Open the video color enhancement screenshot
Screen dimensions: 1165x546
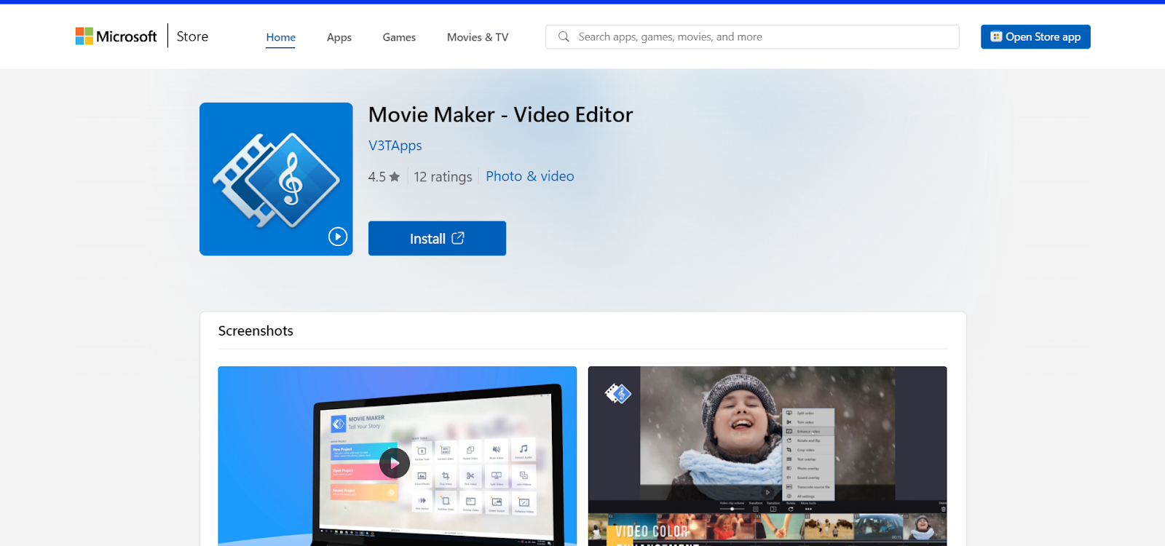[x=767, y=456]
